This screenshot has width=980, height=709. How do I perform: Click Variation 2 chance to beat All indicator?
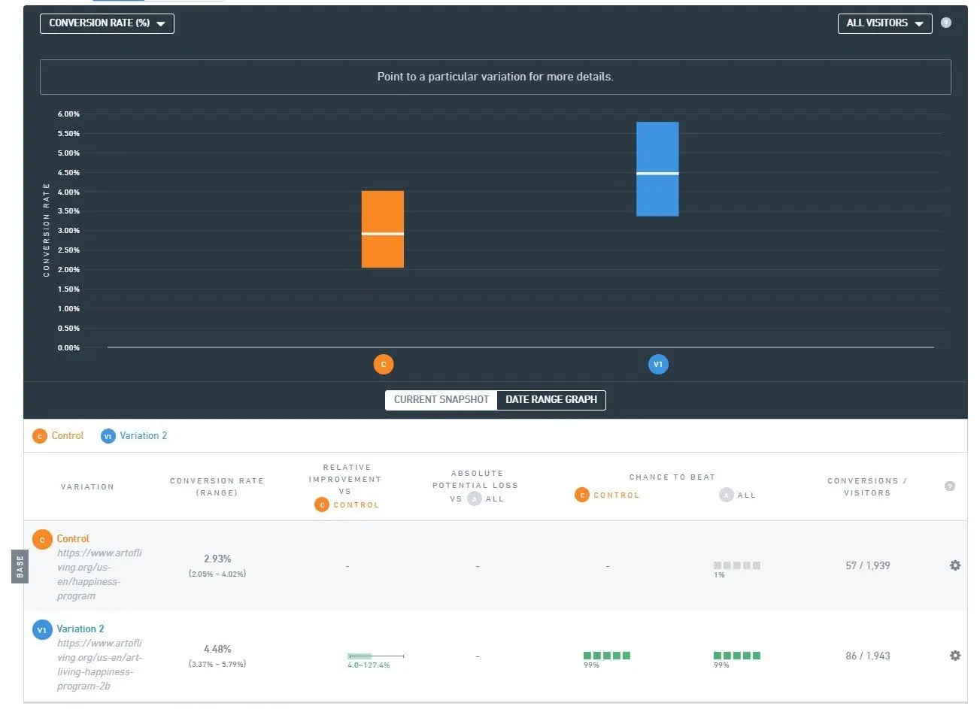coord(737,656)
